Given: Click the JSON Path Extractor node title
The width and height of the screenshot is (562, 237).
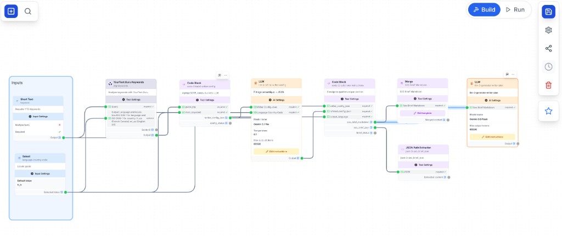Looking at the screenshot, I should (x=418, y=147).
